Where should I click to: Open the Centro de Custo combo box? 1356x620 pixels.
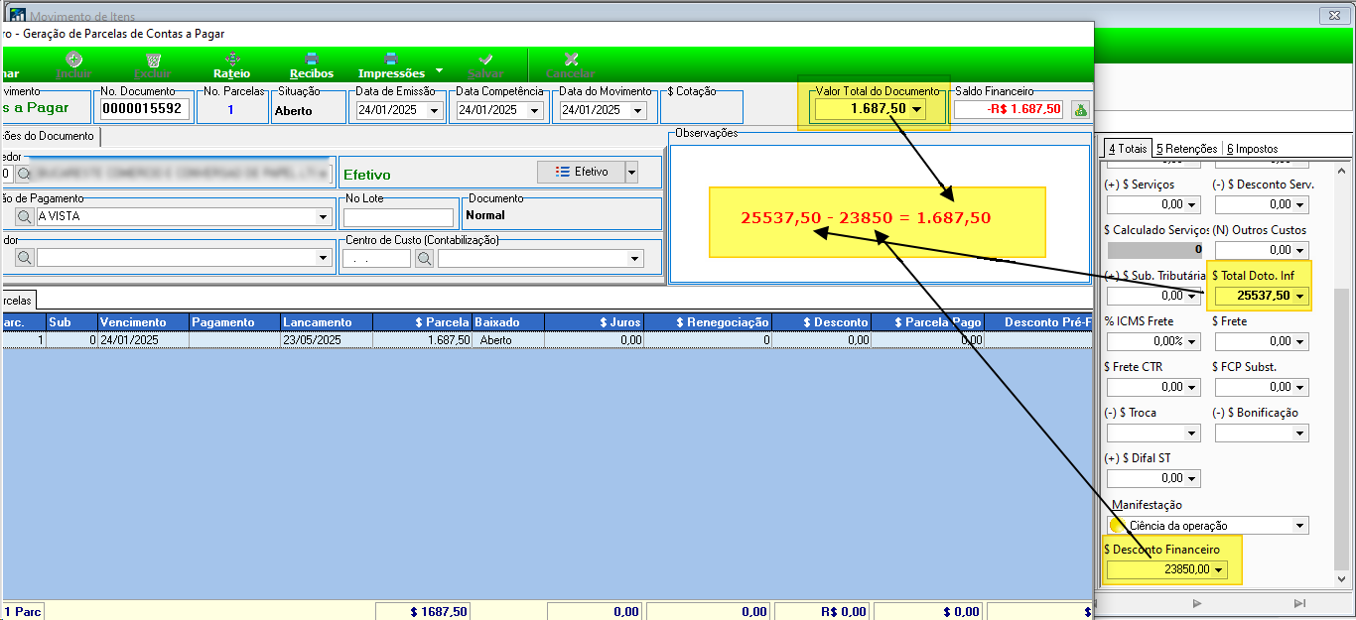[634, 258]
